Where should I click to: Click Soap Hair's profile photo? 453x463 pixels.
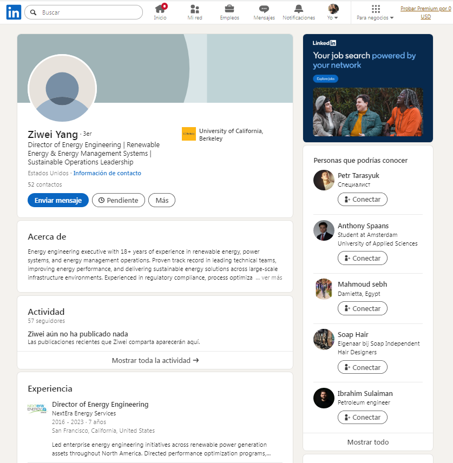point(324,339)
